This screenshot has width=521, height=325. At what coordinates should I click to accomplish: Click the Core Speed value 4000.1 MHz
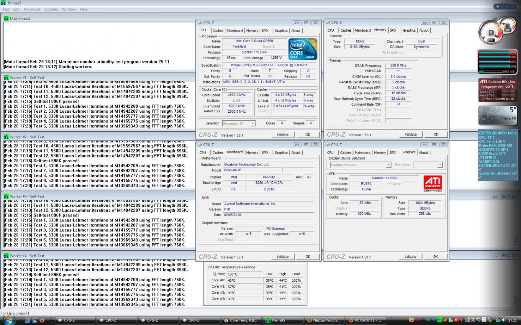click(237, 95)
